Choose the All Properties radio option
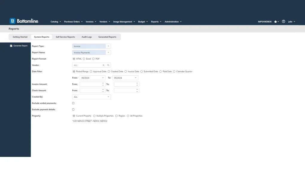 tap(128, 116)
